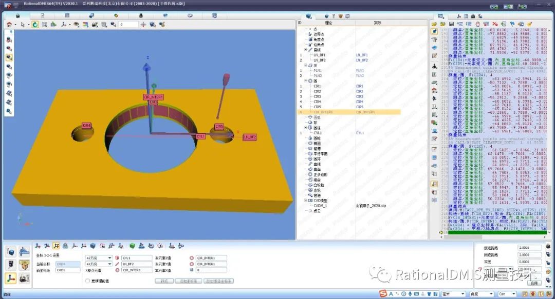
Task: Click the highlighted 3-2-1 alignment icon
Action: [x=56, y=246]
